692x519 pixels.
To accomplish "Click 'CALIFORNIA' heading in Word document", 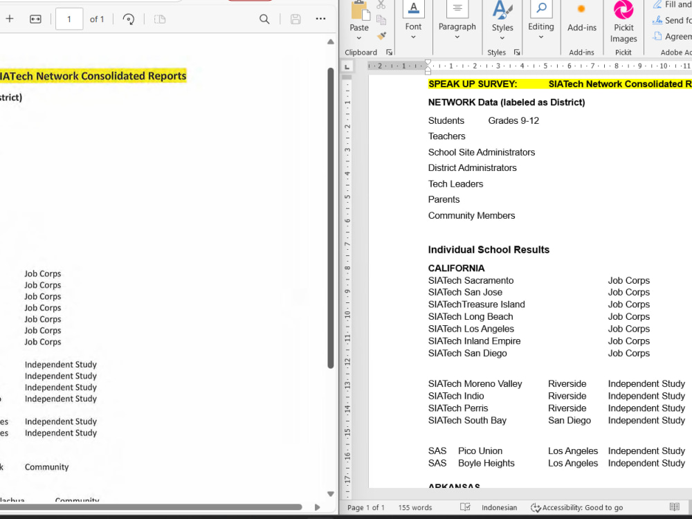I will tap(456, 268).
